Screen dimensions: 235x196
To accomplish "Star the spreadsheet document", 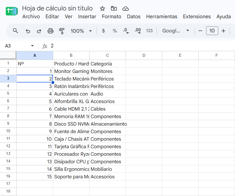I will point(102,9).
